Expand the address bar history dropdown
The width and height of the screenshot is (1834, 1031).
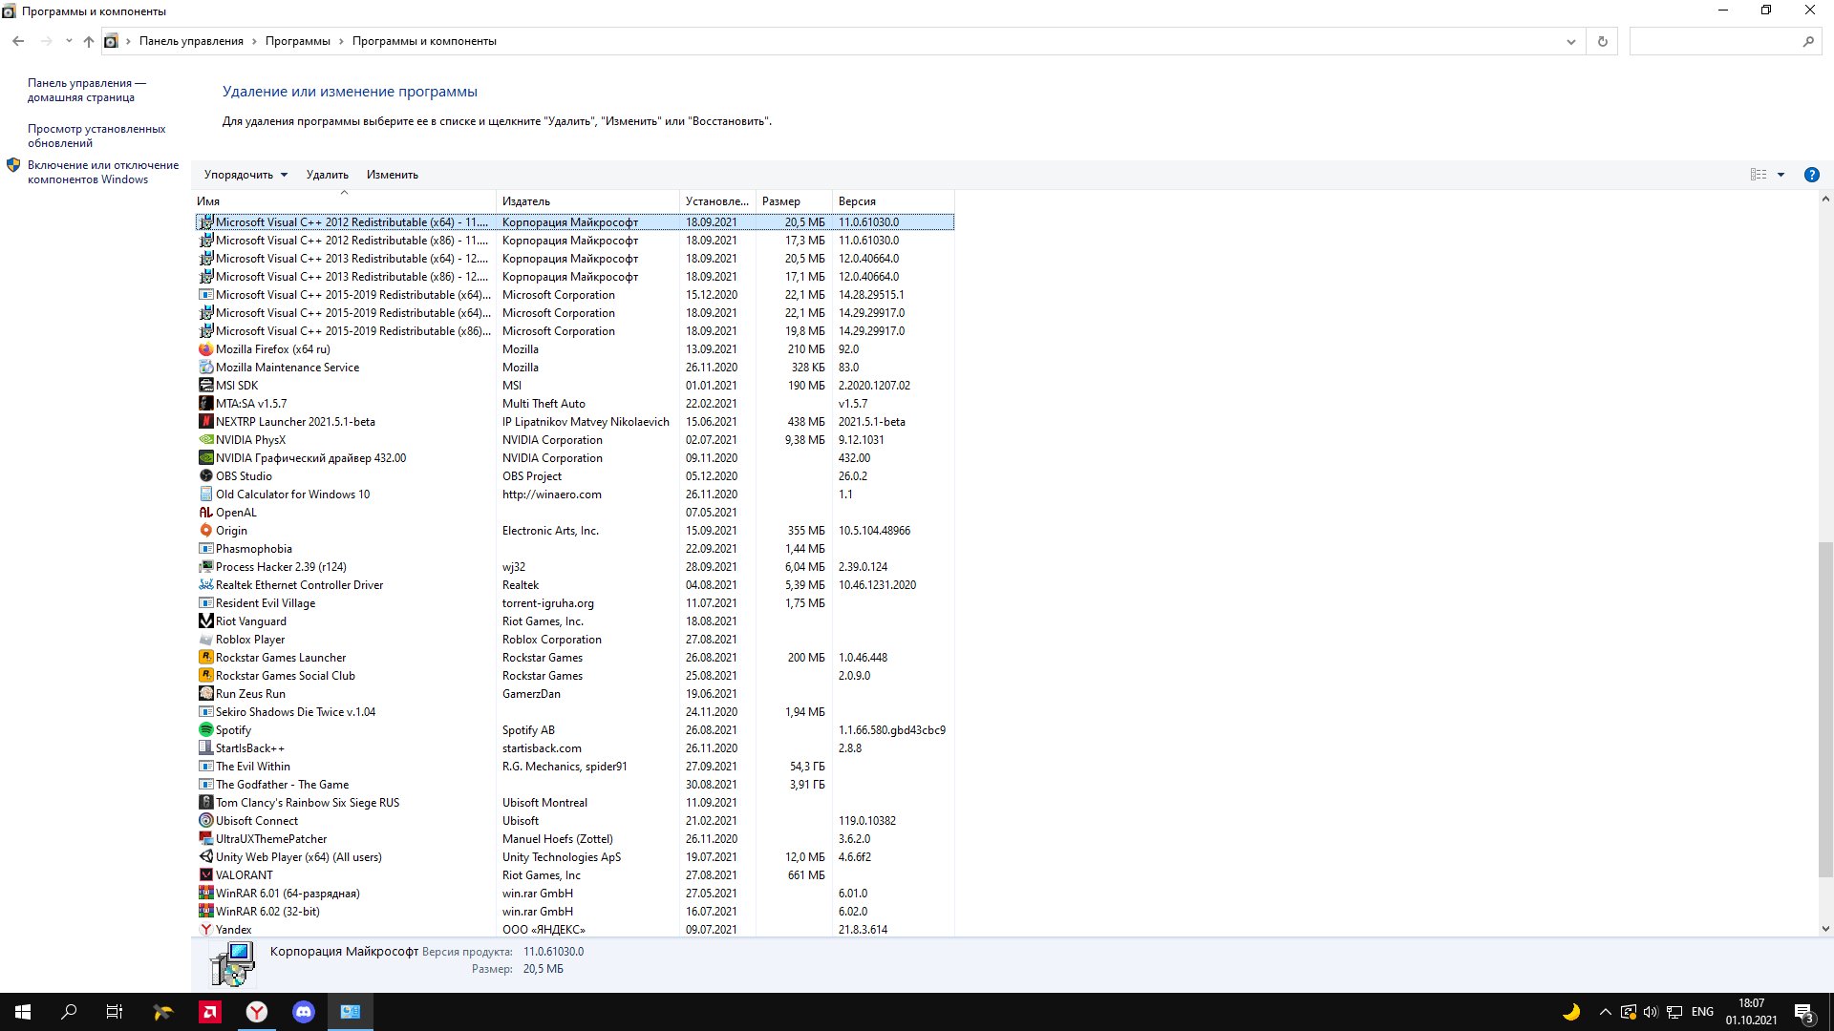pyautogui.click(x=1570, y=41)
